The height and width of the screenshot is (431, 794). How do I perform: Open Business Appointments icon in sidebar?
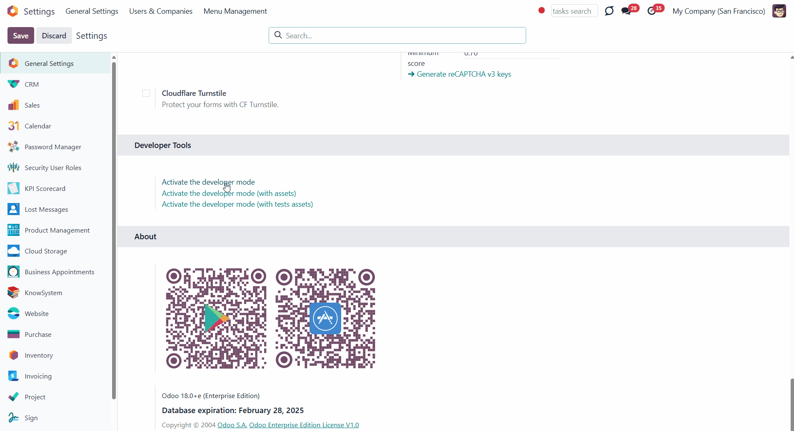click(13, 272)
